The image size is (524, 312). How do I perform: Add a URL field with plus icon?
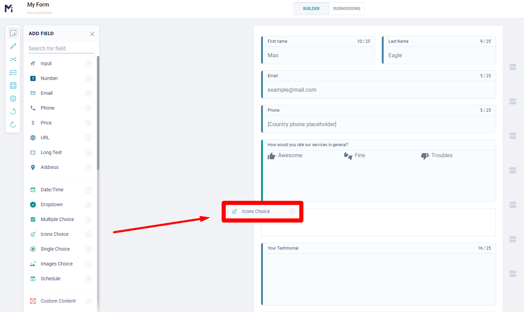tap(88, 138)
